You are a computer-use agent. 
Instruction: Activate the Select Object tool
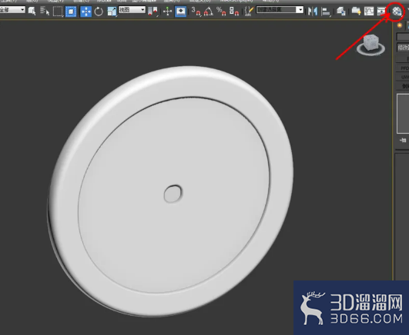pyautogui.click(x=32, y=12)
